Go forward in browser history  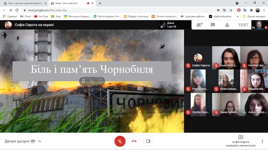11,10
